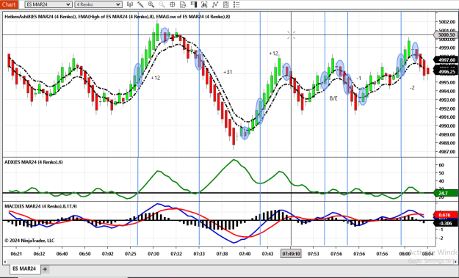The height and width of the screenshot is (278, 459).
Task: Click the horizontal scrollbar left arrow
Action: tap(5, 262)
